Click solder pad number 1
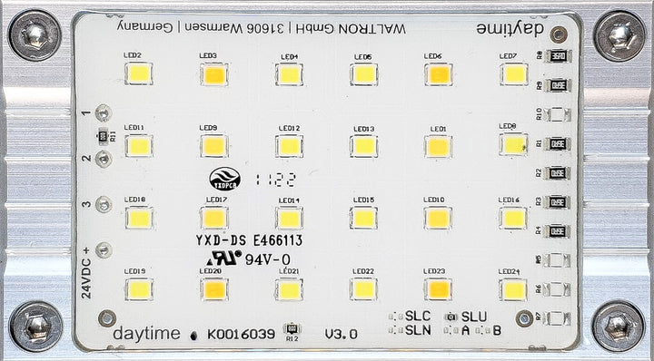 [103, 113]
